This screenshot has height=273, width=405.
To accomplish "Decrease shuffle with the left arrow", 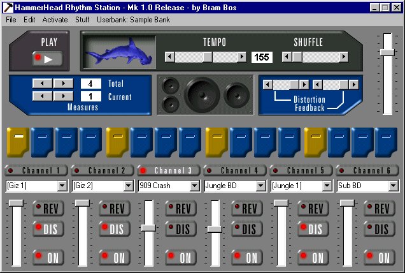I will (287, 57).
